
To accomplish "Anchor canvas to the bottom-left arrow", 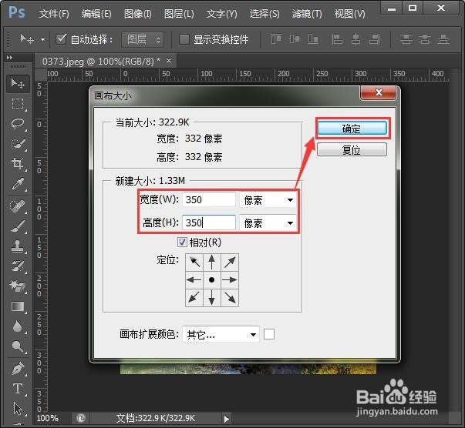I will (x=194, y=297).
